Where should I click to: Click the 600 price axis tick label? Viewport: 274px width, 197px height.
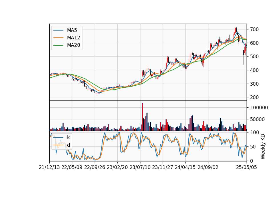tap(254, 43)
